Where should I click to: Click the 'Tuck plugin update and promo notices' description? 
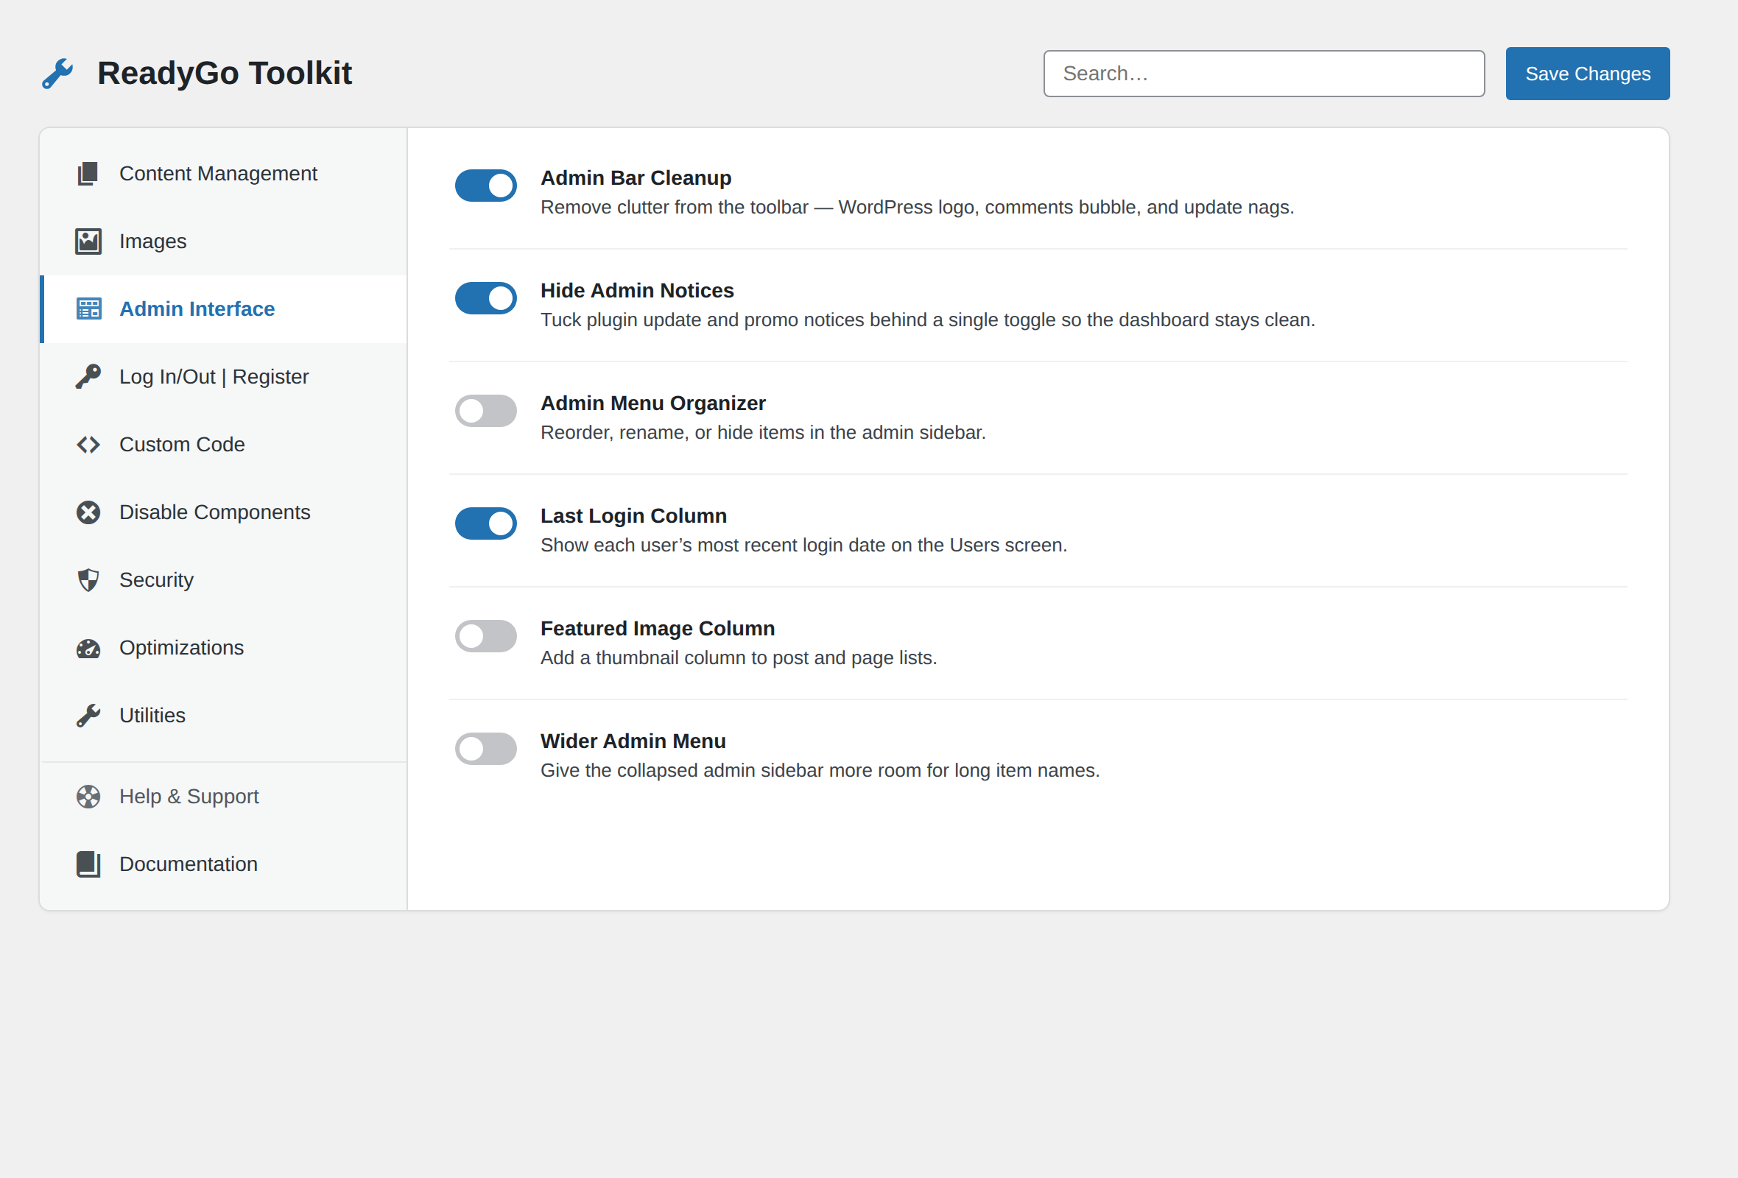927,320
